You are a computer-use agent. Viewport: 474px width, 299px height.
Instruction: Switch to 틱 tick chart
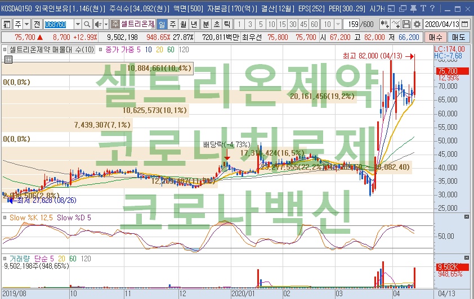tap(227, 24)
